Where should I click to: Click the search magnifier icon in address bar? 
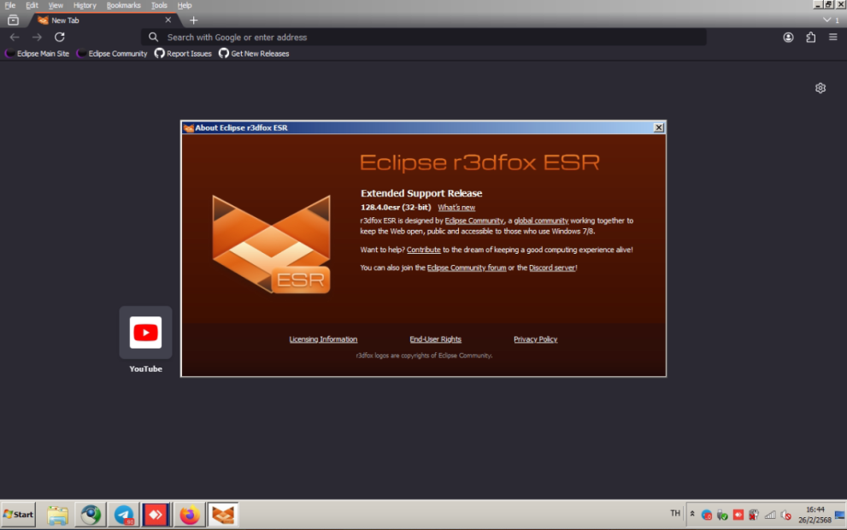(153, 38)
